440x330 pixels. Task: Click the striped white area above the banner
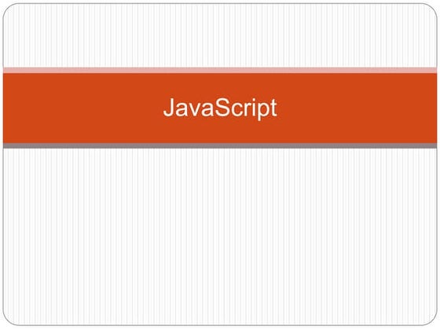coord(220,35)
